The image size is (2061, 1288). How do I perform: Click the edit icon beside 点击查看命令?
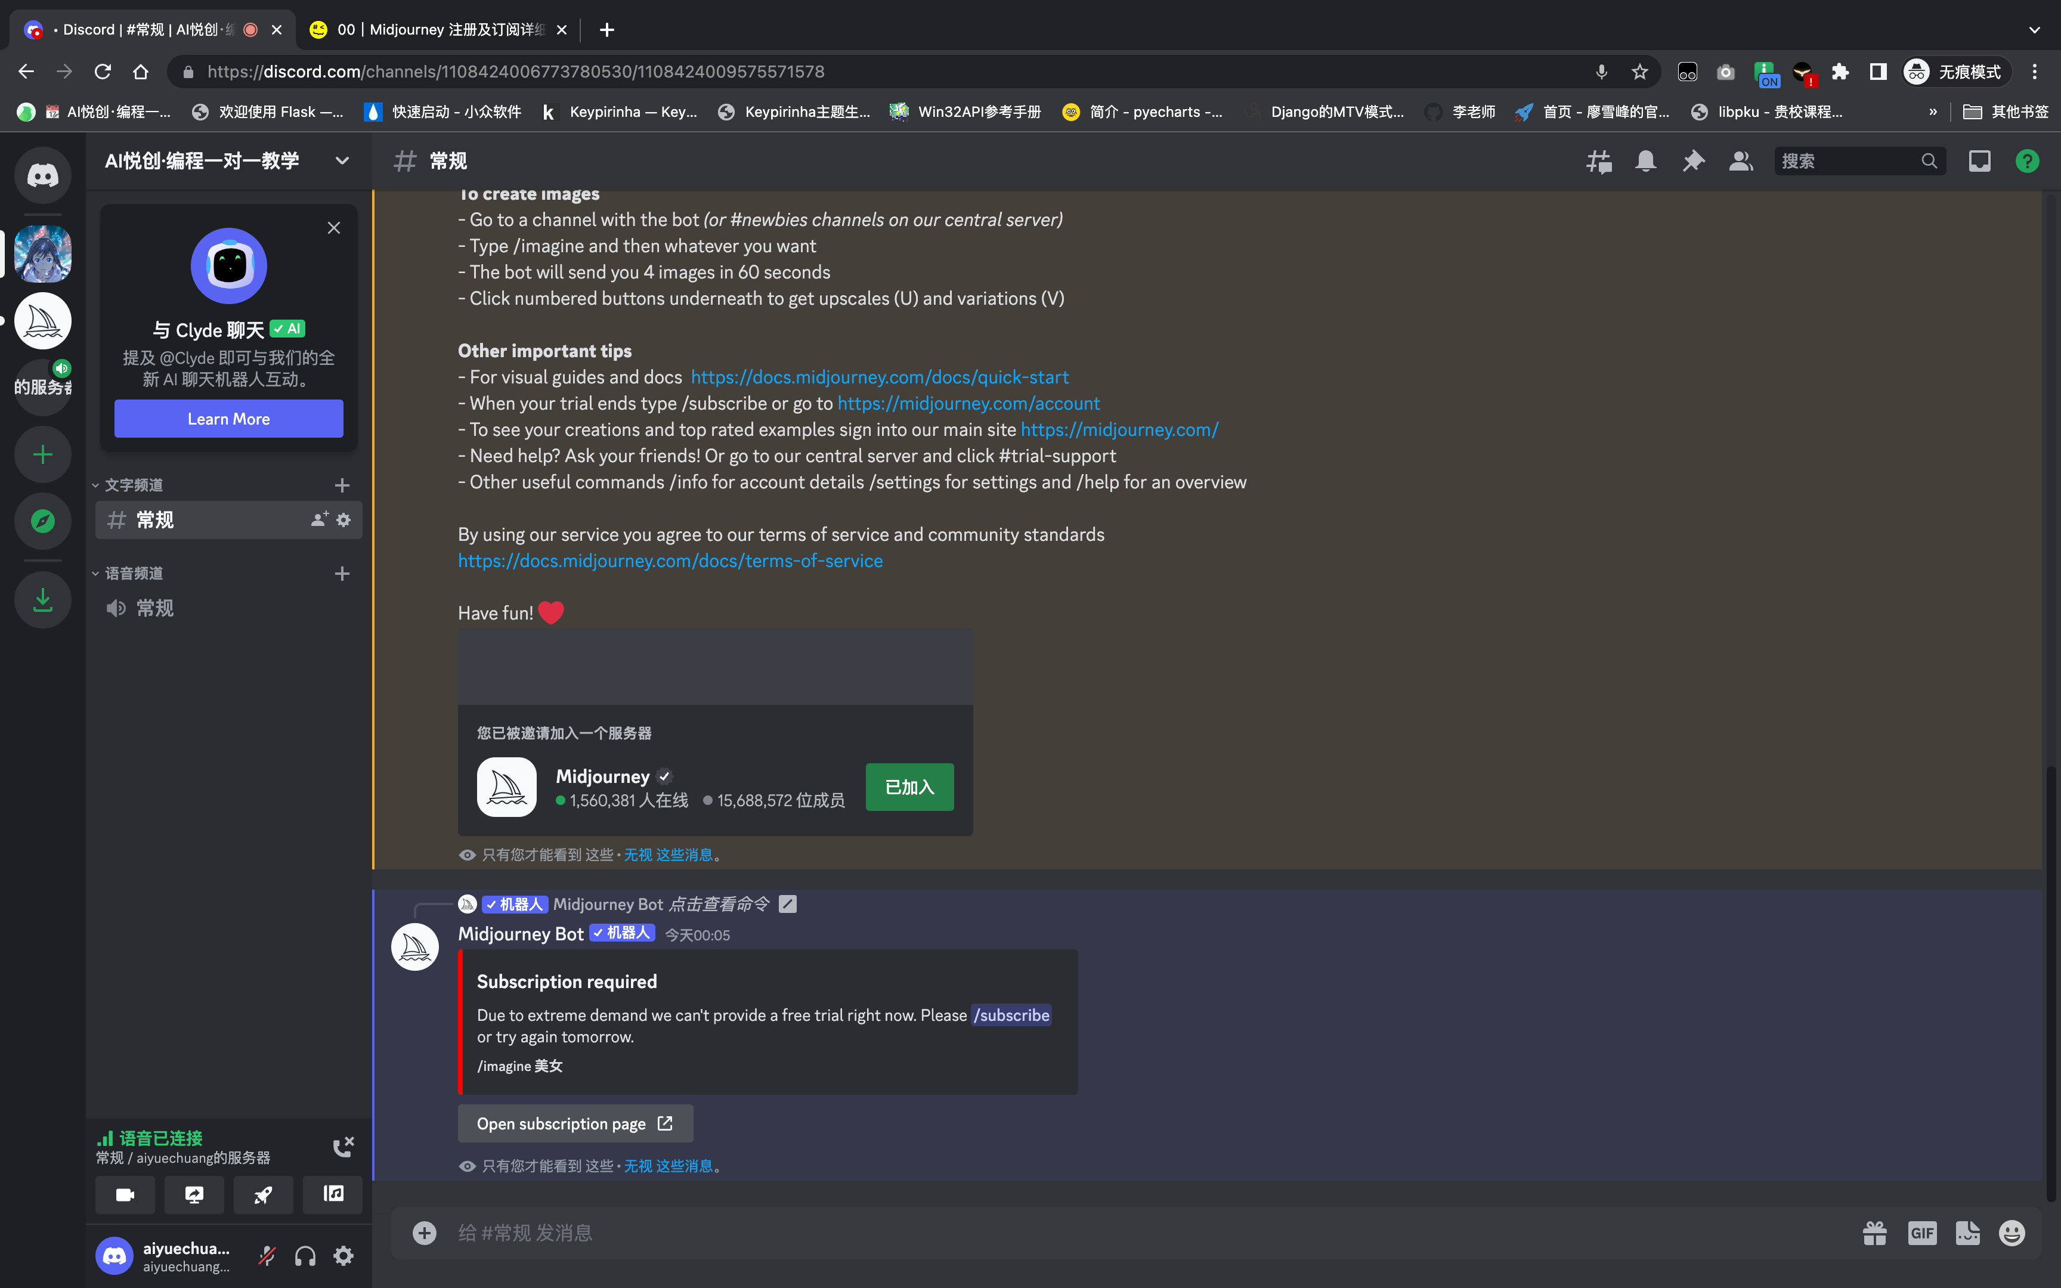(x=788, y=904)
